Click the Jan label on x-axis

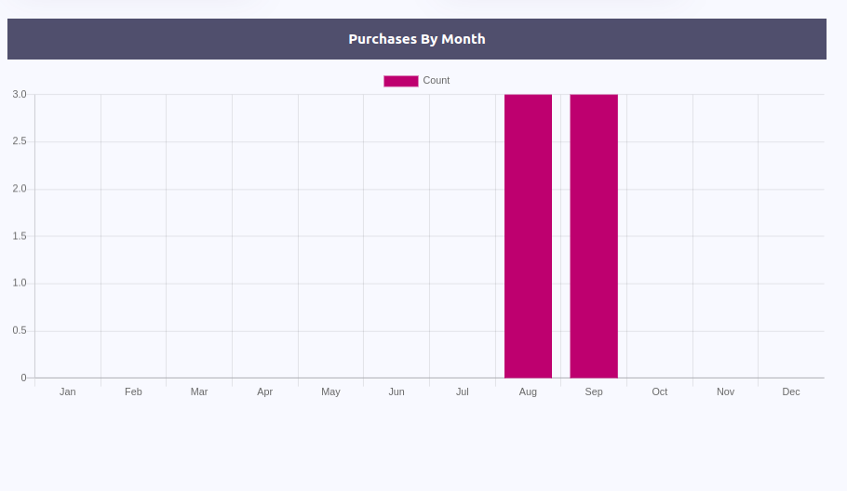pos(68,391)
